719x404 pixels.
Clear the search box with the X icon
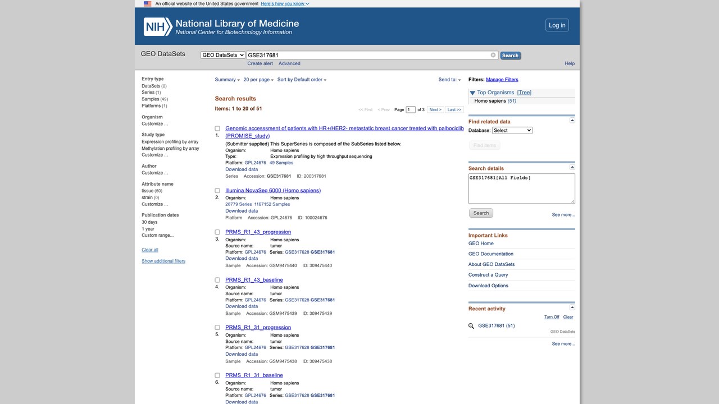click(x=493, y=55)
